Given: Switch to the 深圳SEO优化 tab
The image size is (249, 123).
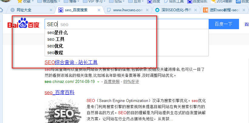Looking at the screenshot, I should [x=177, y=10].
